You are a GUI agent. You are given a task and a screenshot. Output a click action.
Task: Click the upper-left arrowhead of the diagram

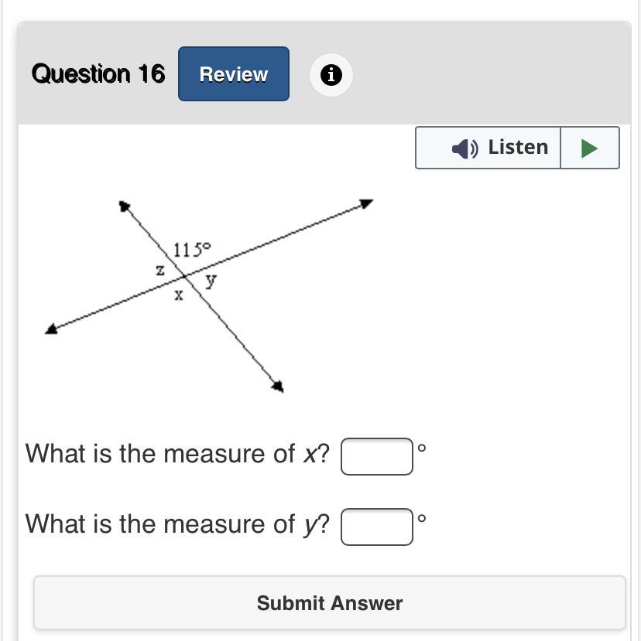point(125,206)
